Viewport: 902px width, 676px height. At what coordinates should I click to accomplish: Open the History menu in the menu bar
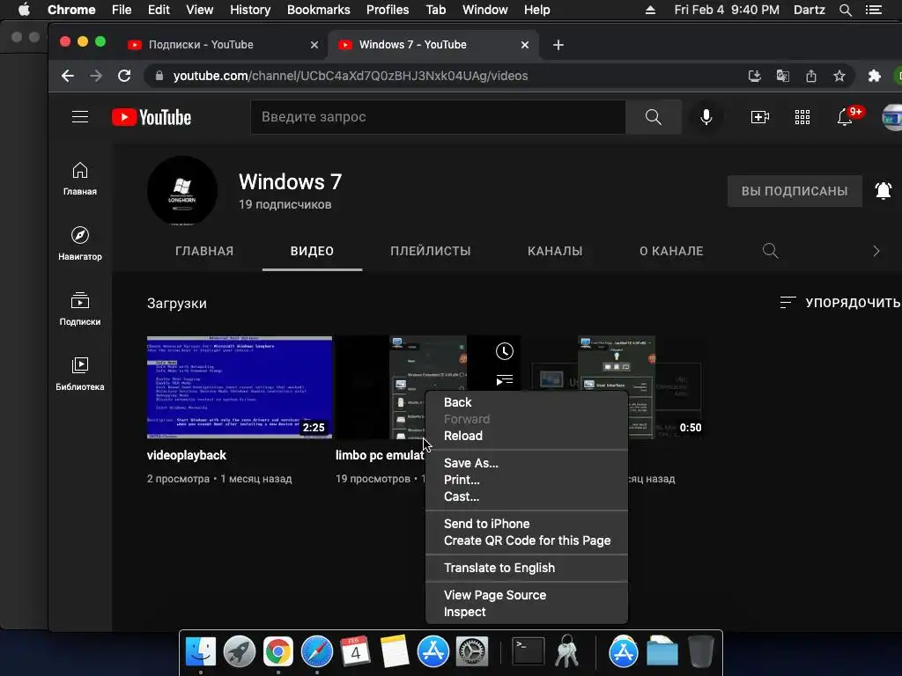pos(249,10)
